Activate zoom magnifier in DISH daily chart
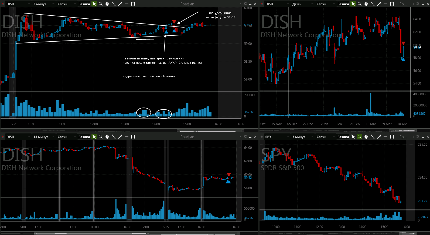The width and height of the screenshot is (430, 235). point(360,4)
